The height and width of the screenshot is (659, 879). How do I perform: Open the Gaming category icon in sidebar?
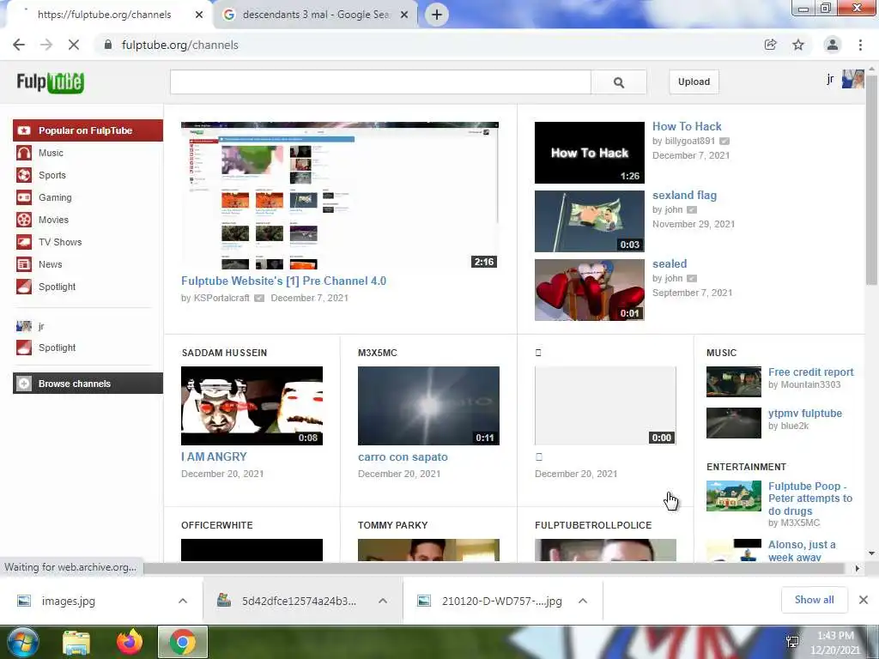point(23,197)
